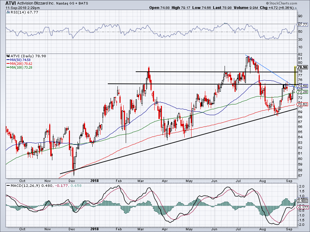Click the 73.28 green MA tag on right axis

pyautogui.click(x=302, y=92)
